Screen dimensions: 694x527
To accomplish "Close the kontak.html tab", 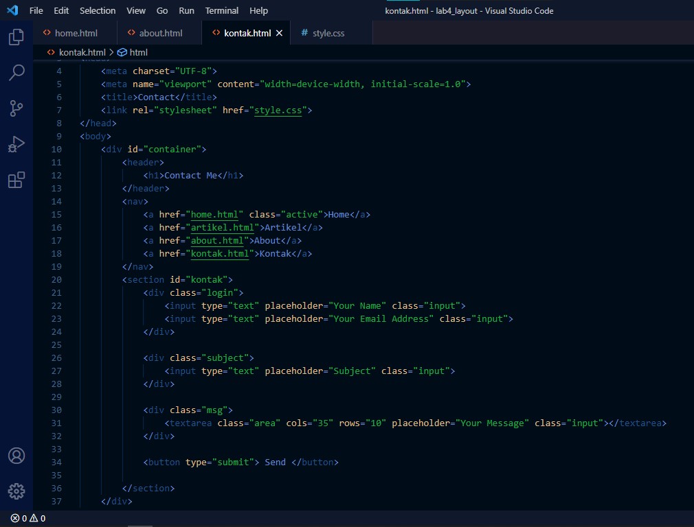I will click(279, 32).
